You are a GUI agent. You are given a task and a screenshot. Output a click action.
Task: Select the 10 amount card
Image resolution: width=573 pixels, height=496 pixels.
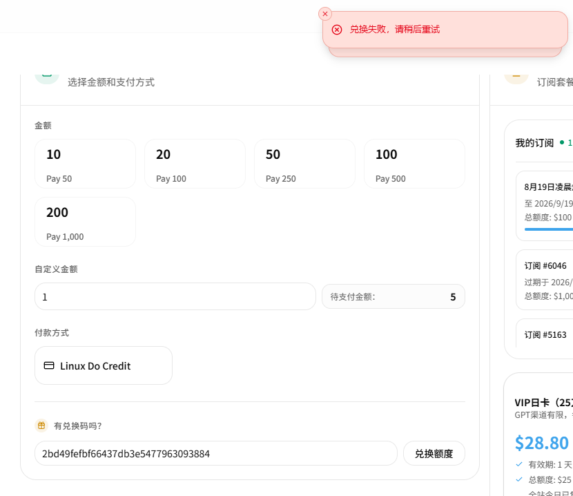85,164
